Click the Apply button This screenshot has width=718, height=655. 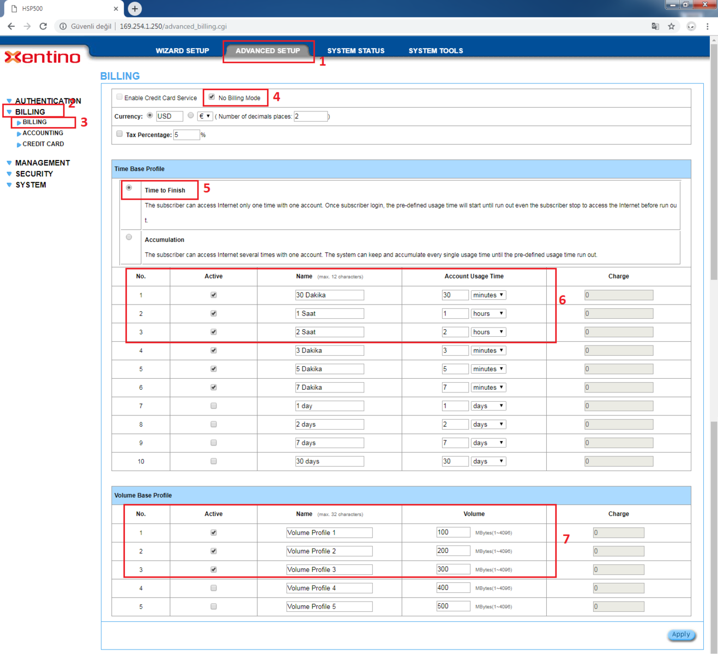pos(680,634)
